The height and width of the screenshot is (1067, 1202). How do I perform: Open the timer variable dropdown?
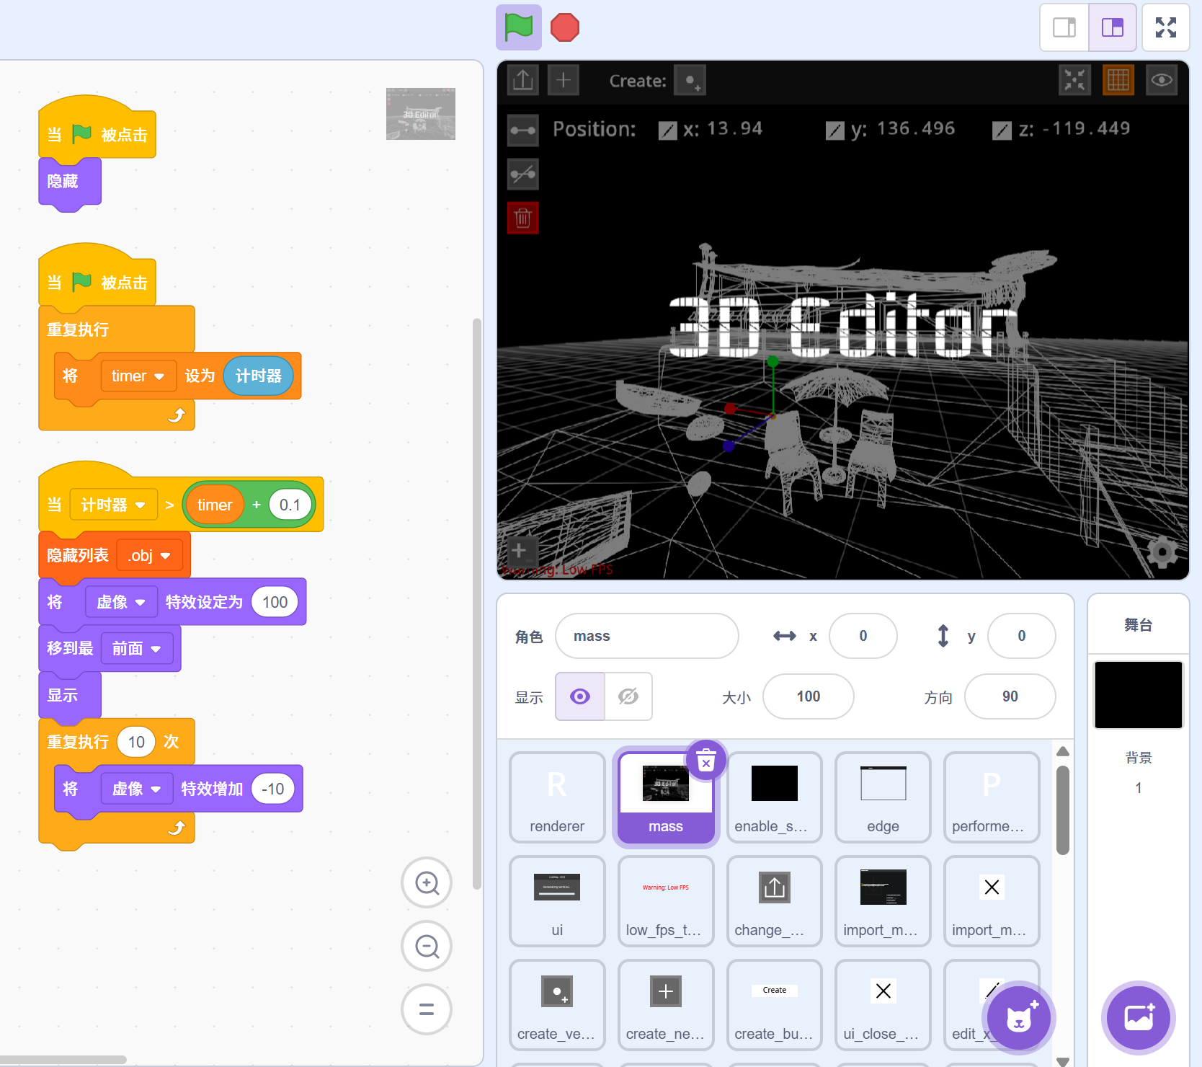coord(159,376)
